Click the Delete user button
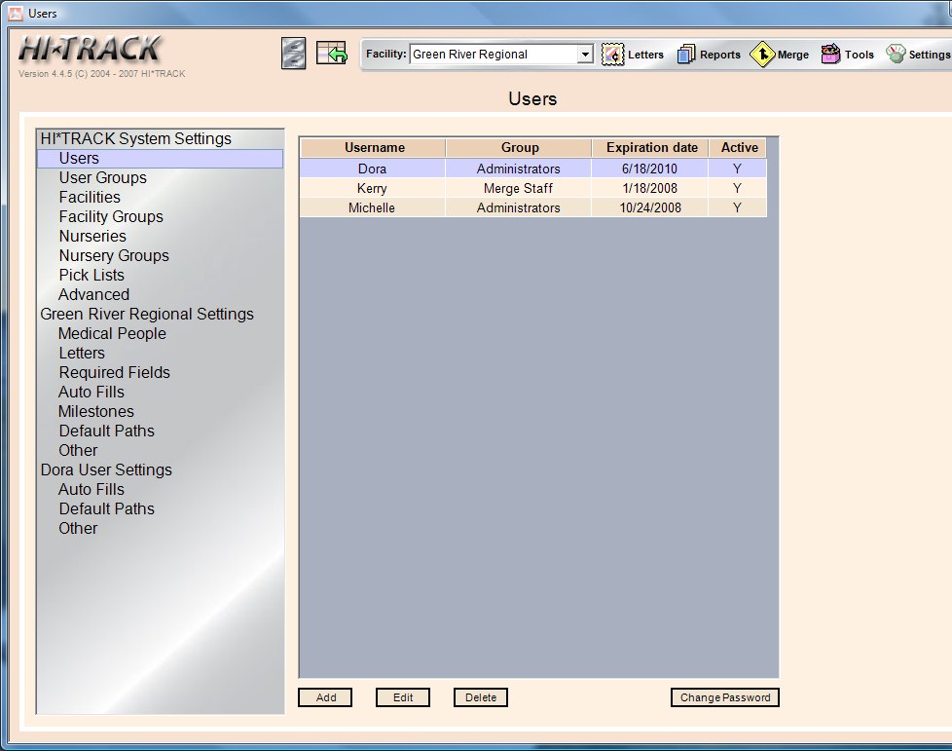The image size is (952, 751). point(481,697)
